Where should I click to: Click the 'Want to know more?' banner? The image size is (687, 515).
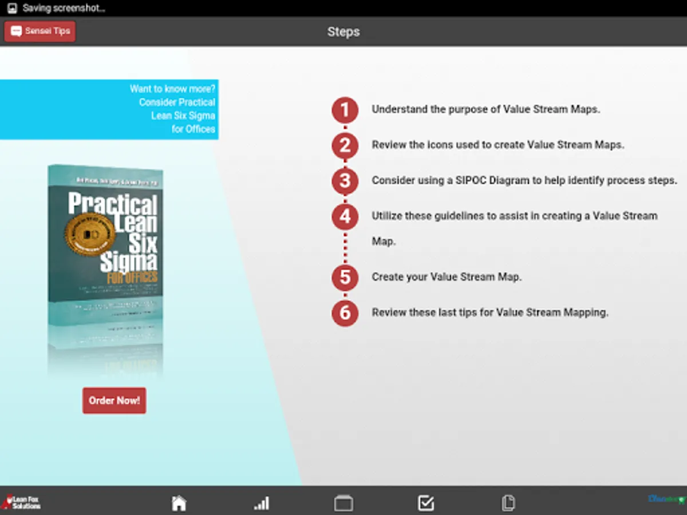[x=109, y=109]
